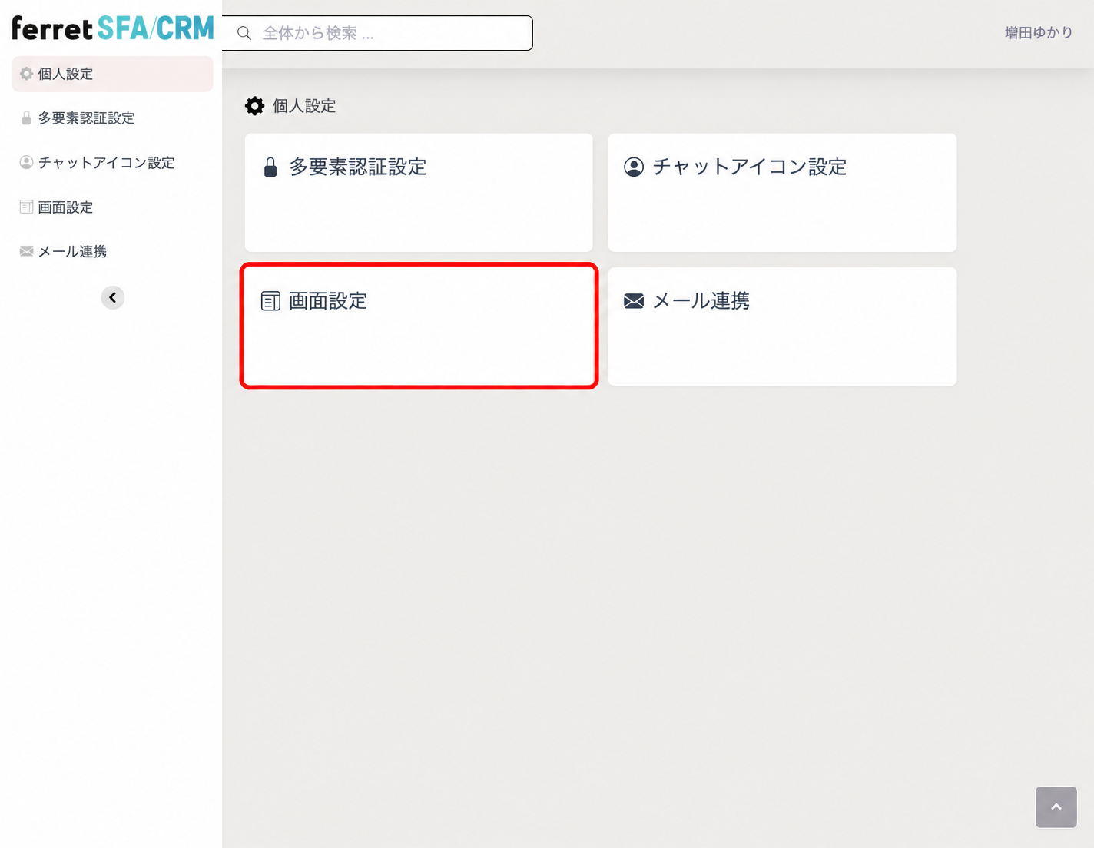Click the gear icon beside sidebar 個人設定
Screen dimensions: 1094x848
(x=26, y=74)
